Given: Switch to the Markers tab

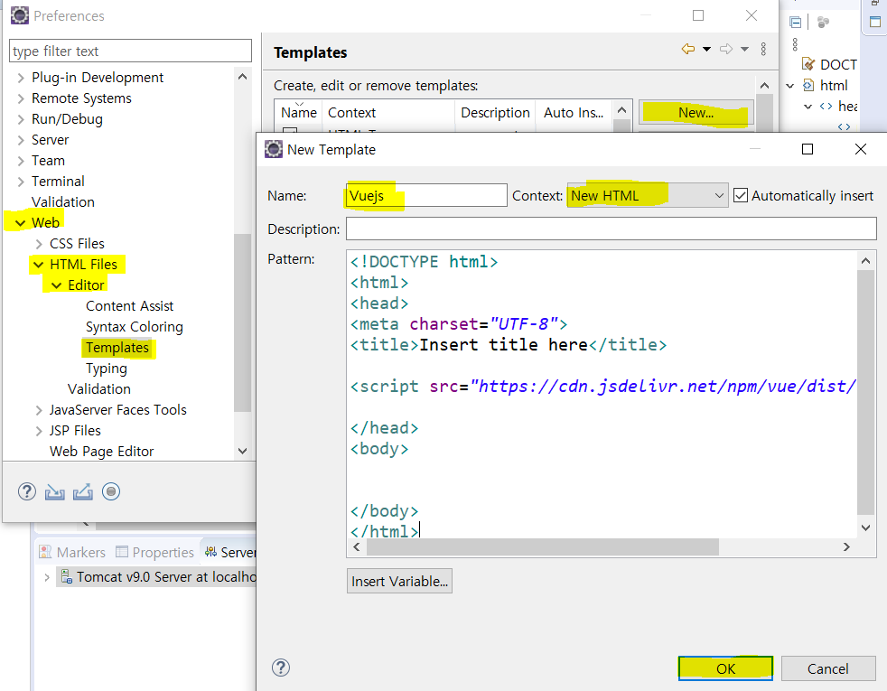Looking at the screenshot, I should pyautogui.click(x=72, y=552).
